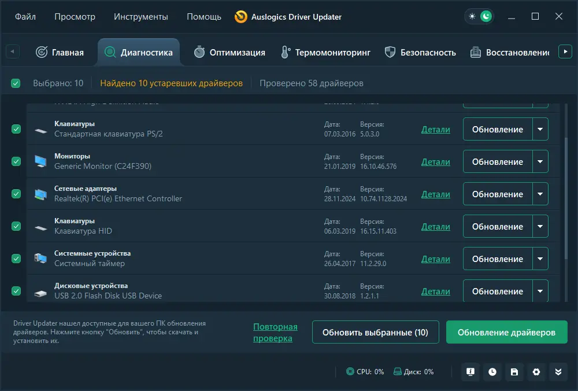Switch to the Термомониторинг tab

(x=325, y=51)
